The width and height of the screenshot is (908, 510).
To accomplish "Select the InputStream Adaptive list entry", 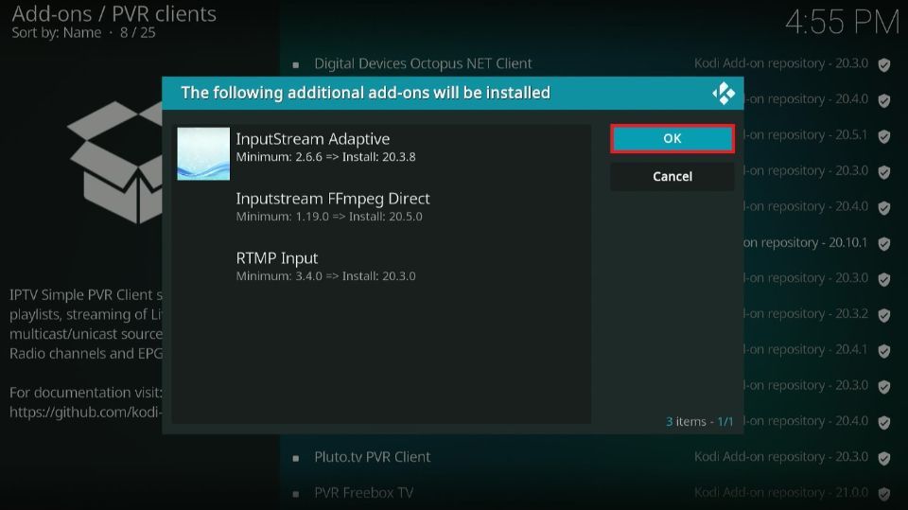I will coord(382,153).
